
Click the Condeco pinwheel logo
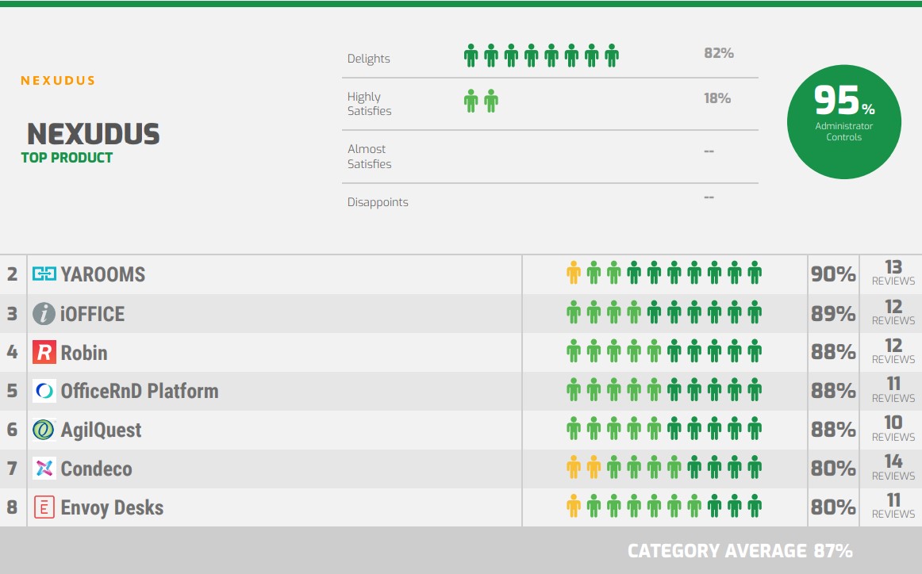click(x=44, y=469)
